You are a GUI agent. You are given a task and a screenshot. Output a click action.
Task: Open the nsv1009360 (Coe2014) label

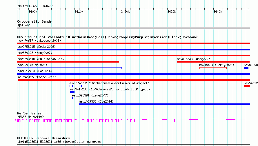point(96,101)
